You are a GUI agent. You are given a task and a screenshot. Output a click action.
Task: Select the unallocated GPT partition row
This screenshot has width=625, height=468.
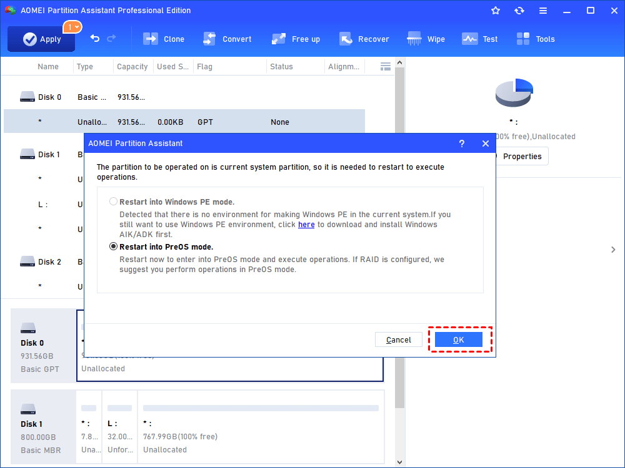pyautogui.click(x=184, y=122)
